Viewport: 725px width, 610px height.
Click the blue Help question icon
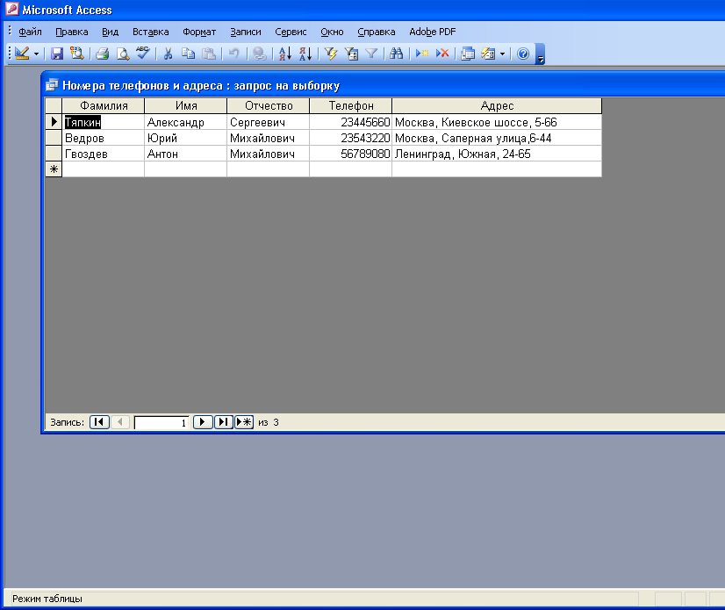(x=523, y=54)
